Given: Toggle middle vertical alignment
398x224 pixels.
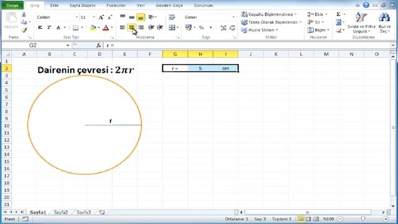Looking at the screenshot, I should 132,17.
